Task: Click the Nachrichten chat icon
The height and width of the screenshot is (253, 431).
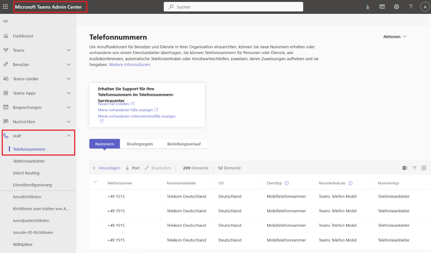Action: coord(6,121)
